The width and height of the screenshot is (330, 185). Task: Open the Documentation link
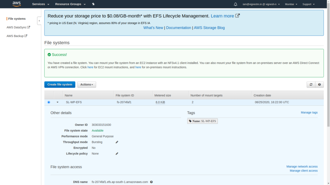point(179,28)
